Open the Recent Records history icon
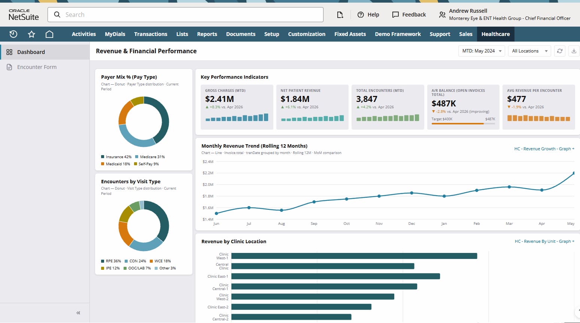The height and width of the screenshot is (323, 580). (13, 34)
